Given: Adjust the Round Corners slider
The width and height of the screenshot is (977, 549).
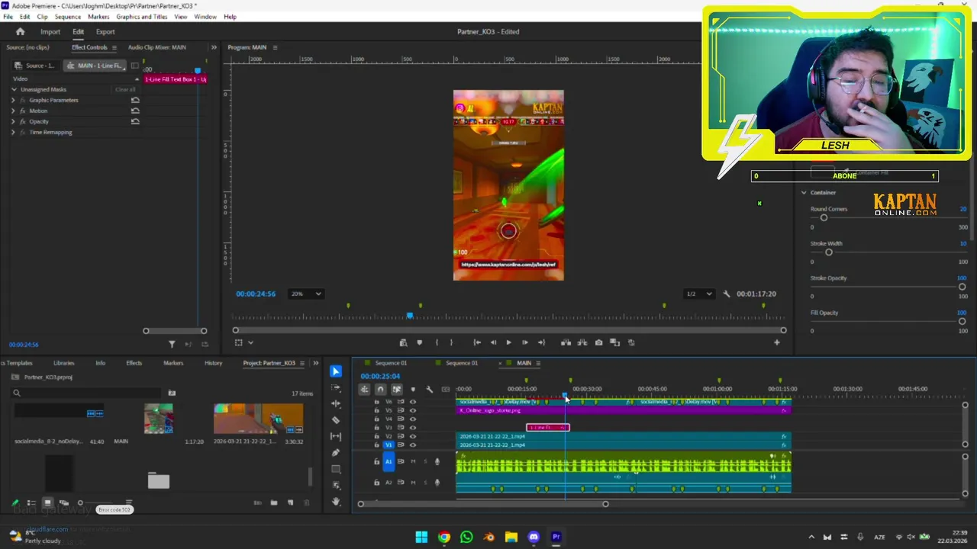Looking at the screenshot, I should pos(824,218).
